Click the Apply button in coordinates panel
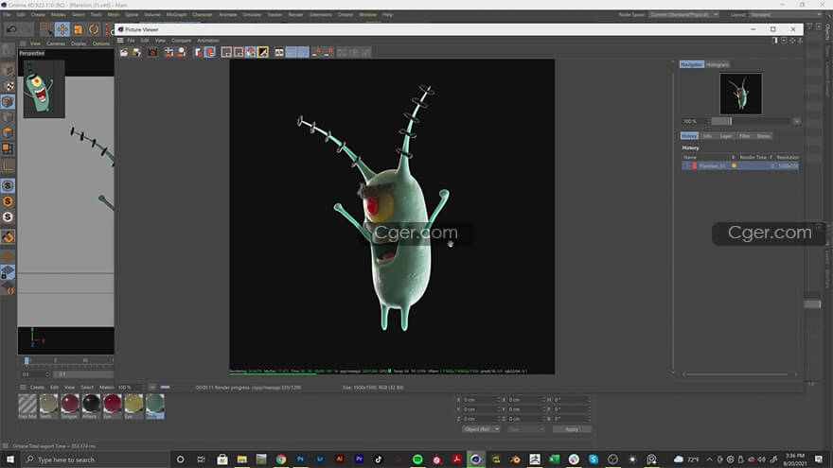 pyautogui.click(x=572, y=429)
